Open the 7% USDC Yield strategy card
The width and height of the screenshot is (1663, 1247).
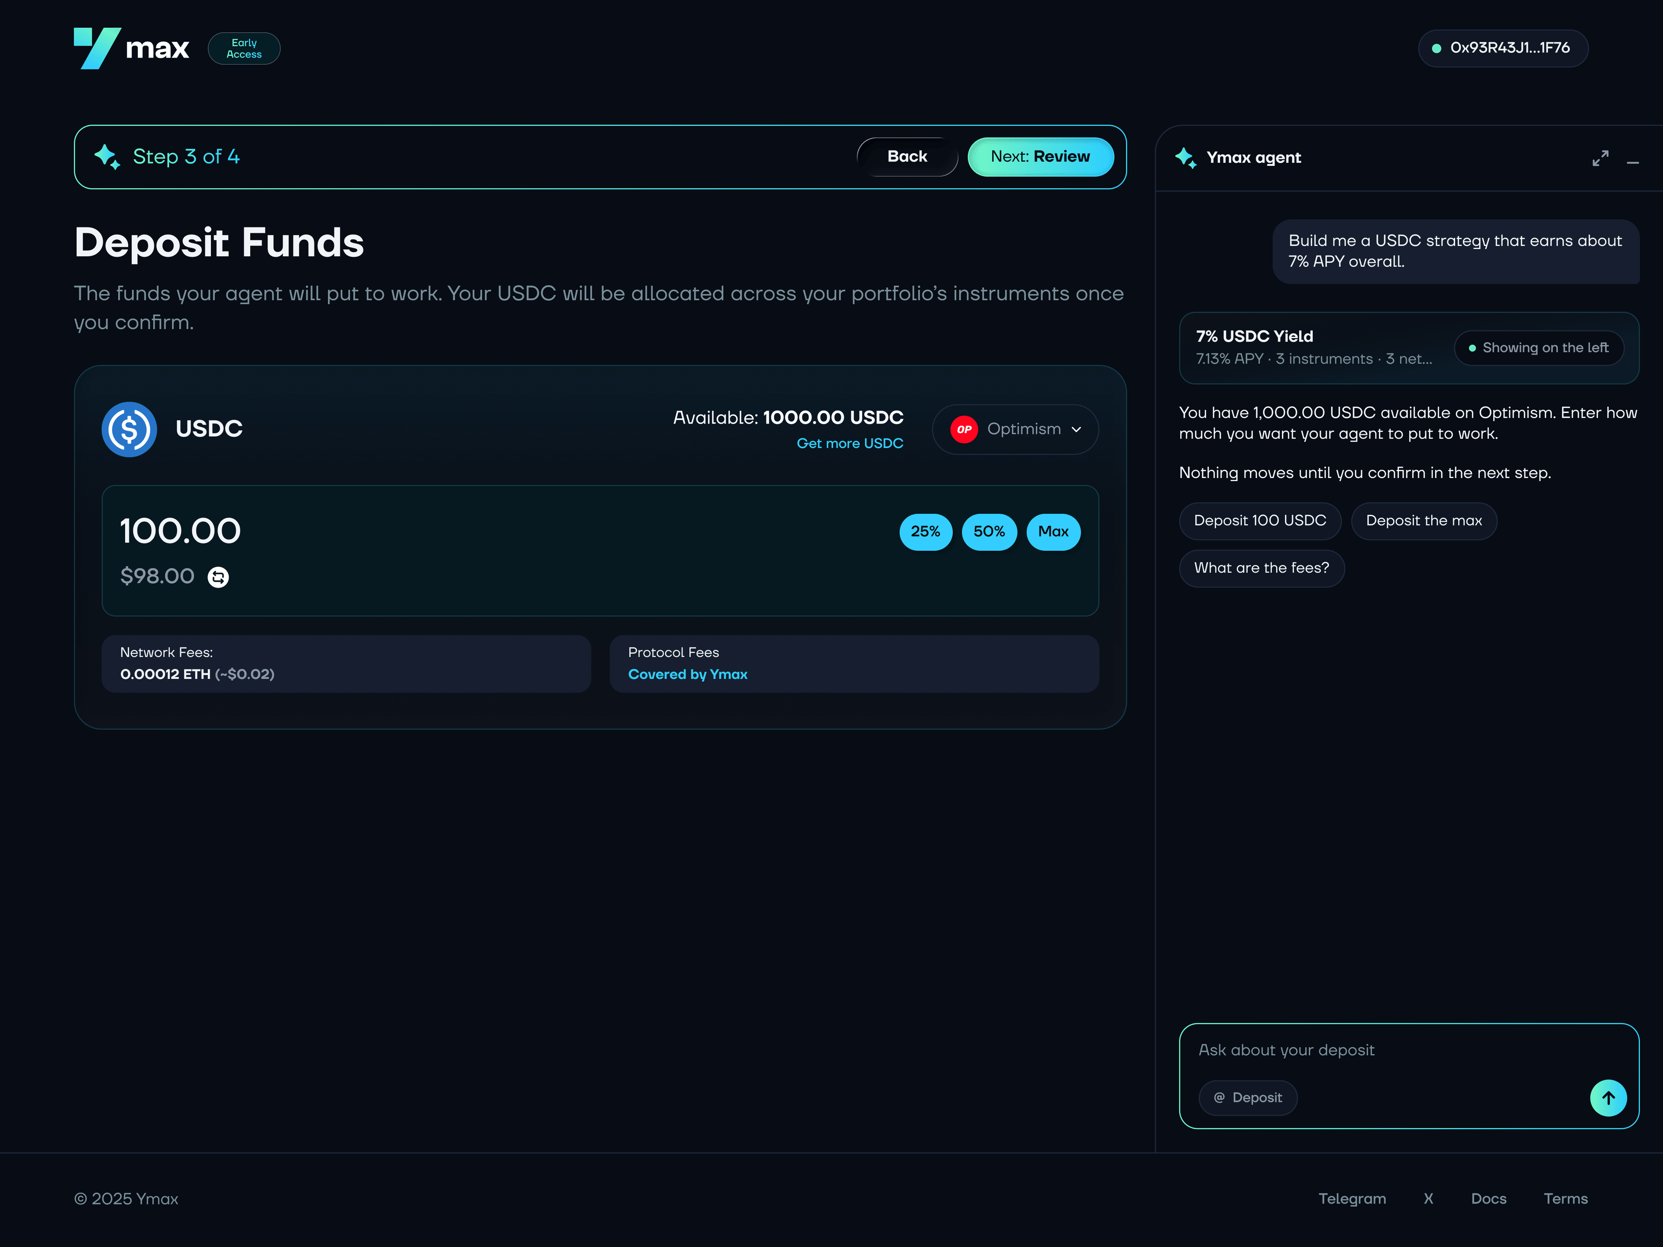[1408, 347]
